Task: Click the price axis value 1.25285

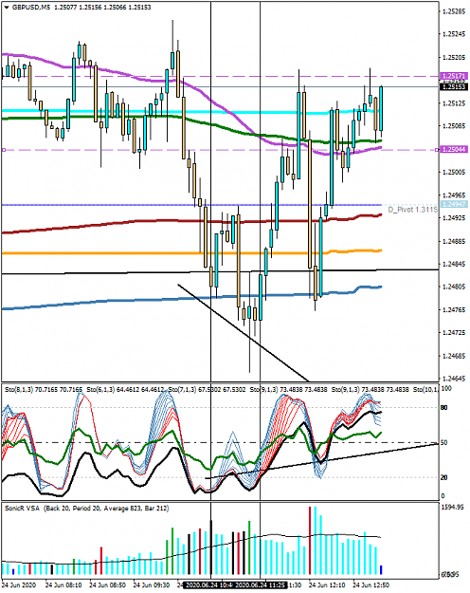Action: (454, 11)
